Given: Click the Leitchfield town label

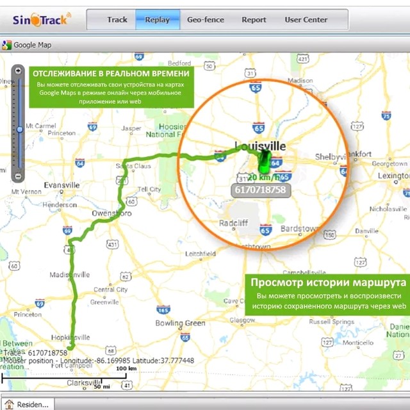Looking at the screenshot, I should click(201, 254).
